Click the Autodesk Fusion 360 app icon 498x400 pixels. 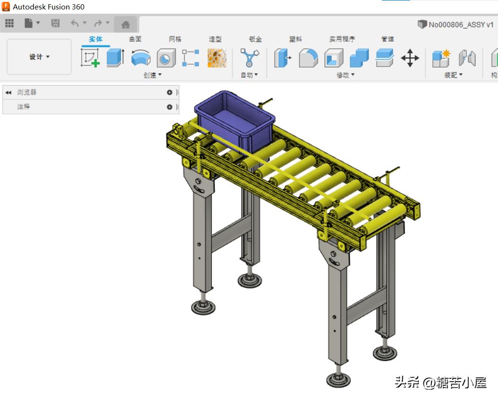[6, 7]
